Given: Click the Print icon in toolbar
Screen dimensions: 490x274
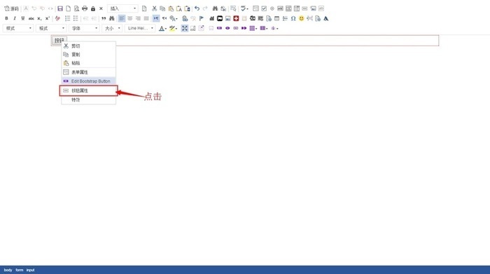Looking at the screenshot, I should click(x=85, y=8).
